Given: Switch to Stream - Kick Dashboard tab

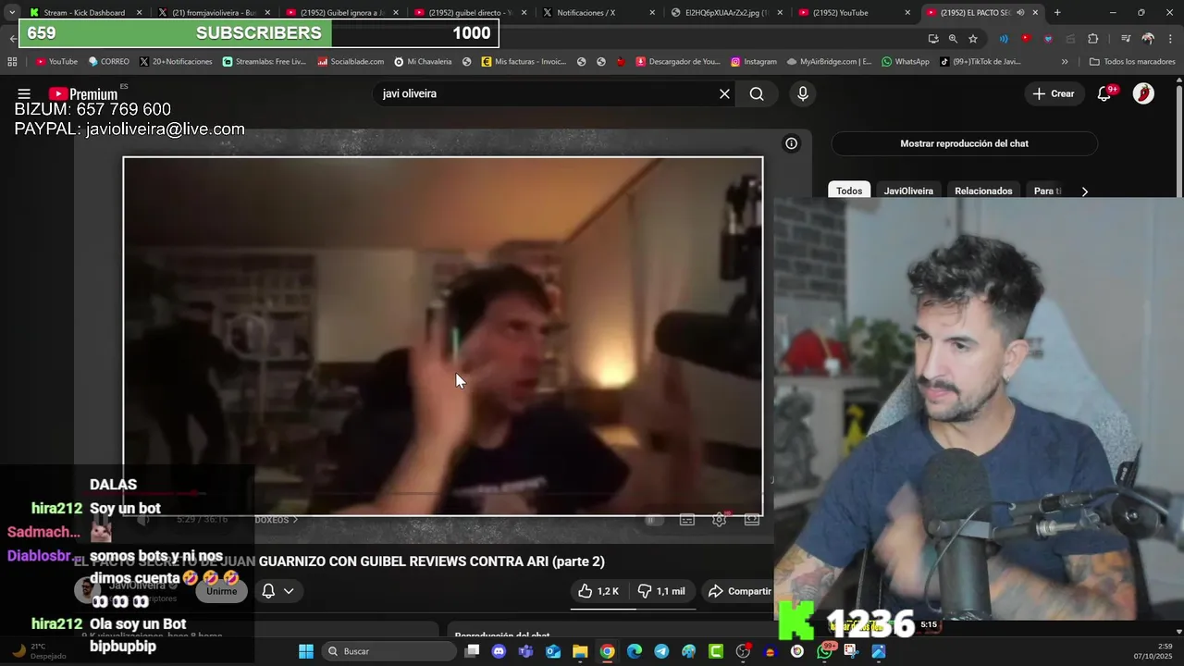Looking at the screenshot, I should [x=84, y=13].
